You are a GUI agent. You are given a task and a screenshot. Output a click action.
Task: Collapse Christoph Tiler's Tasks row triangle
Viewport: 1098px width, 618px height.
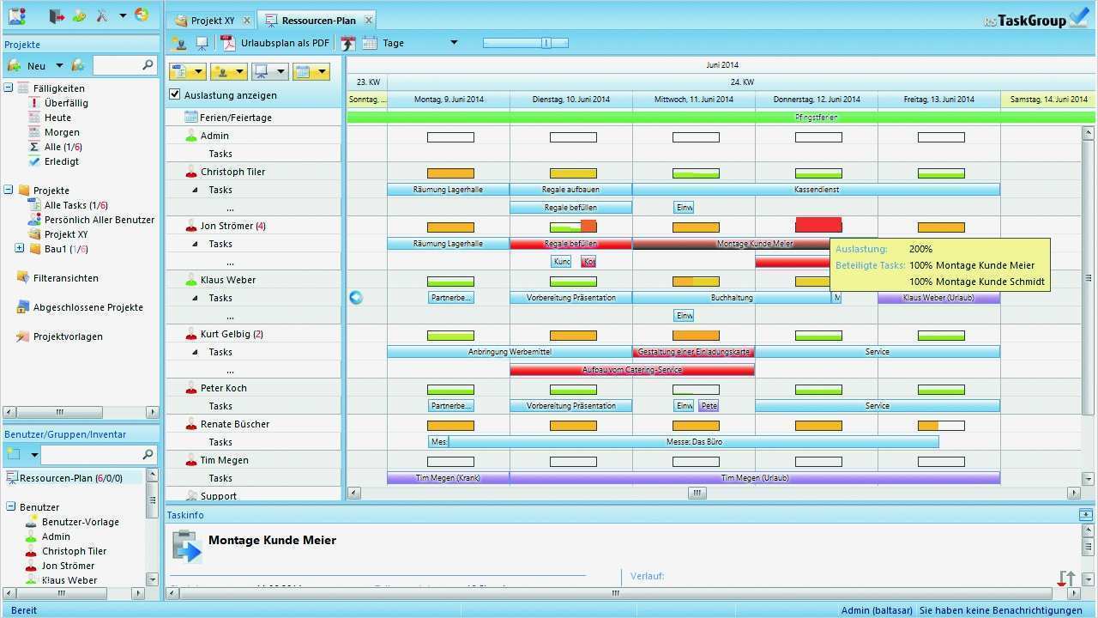(194, 190)
